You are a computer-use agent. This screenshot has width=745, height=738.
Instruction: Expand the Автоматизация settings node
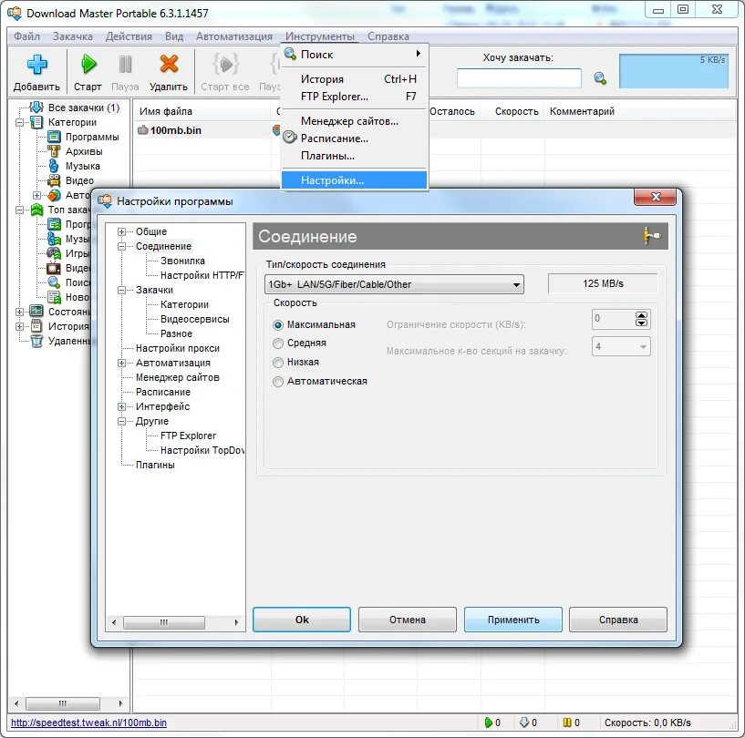coord(121,363)
